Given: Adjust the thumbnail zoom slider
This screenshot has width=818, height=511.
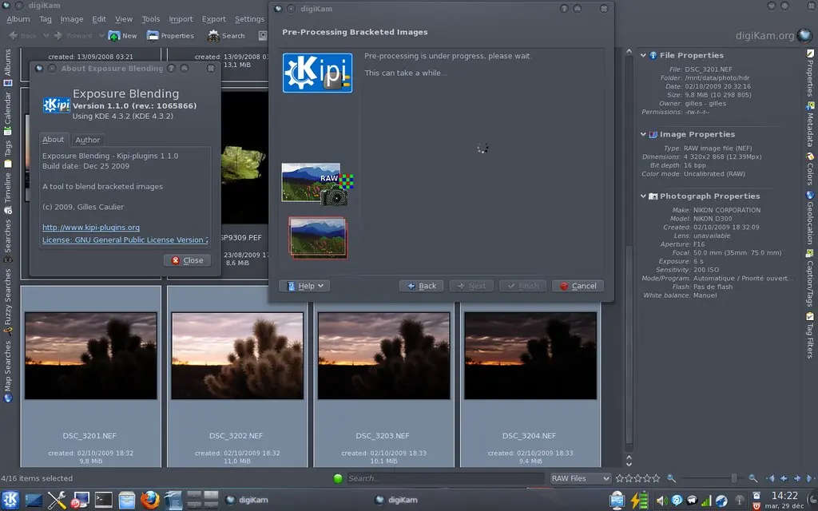Looking at the screenshot, I should [x=733, y=477].
